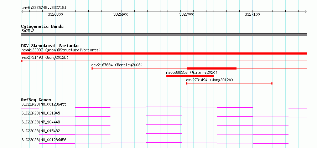Screen dimensions: 317x148
Task: Click the red nsv5888356 variant bar
Action: click(190, 76)
